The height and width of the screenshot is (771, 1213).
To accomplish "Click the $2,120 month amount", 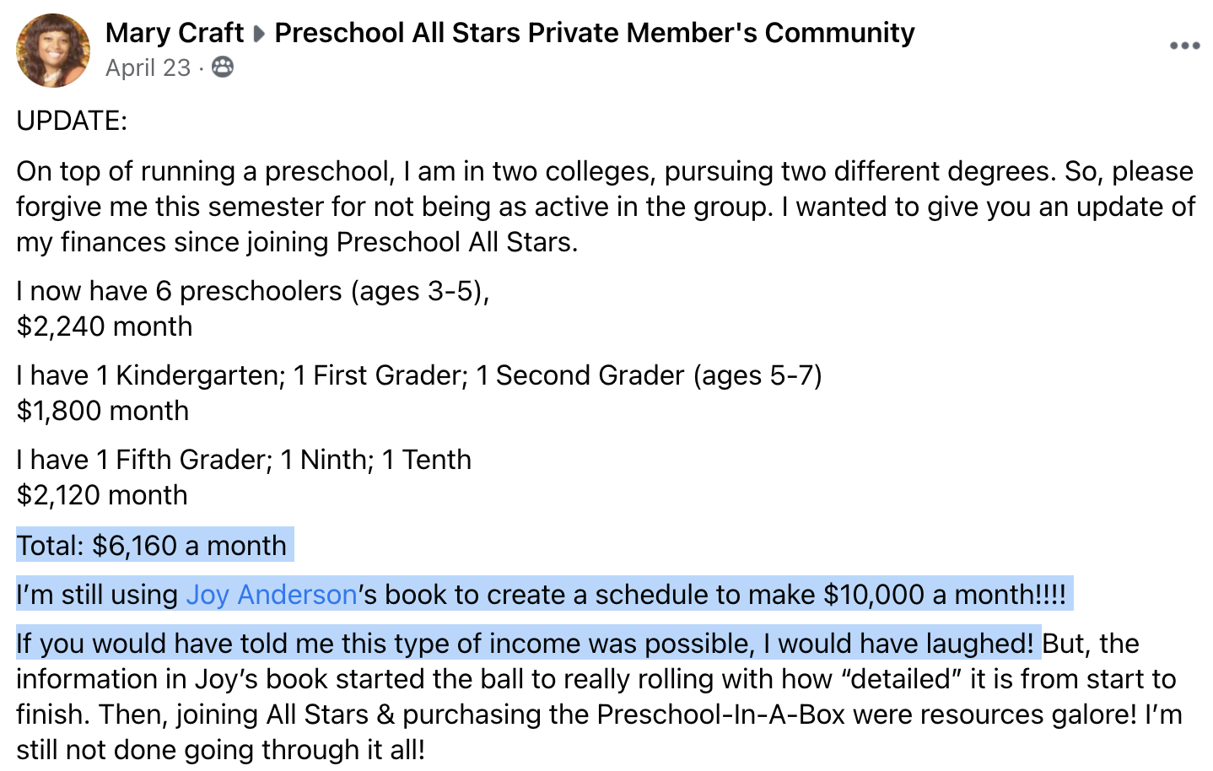I will 102,495.
